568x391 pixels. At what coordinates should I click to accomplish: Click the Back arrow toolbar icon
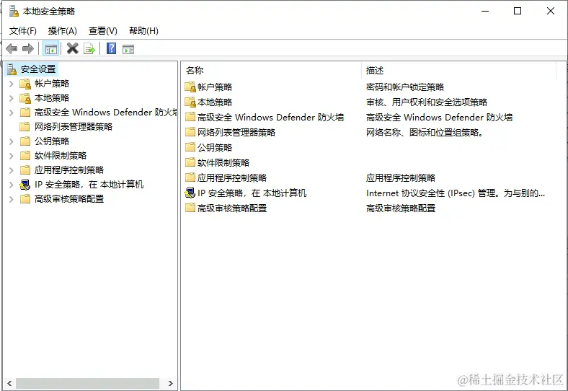12,48
